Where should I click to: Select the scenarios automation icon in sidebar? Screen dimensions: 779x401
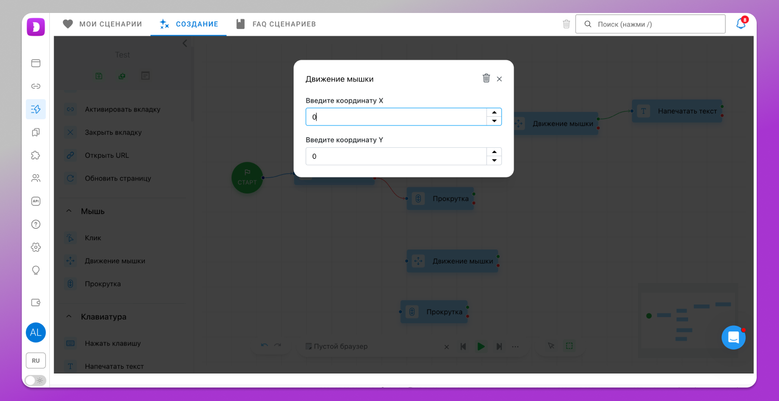[x=36, y=109]
